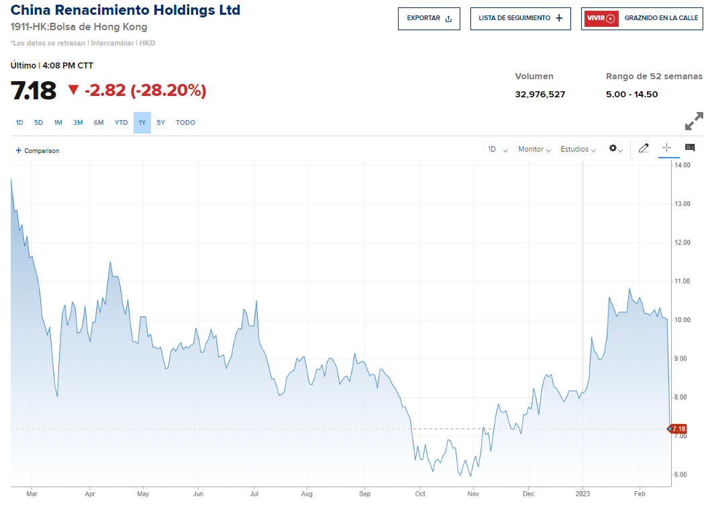
Task: Toggle the crosshair cursor tool
Action: click(666, 148)
